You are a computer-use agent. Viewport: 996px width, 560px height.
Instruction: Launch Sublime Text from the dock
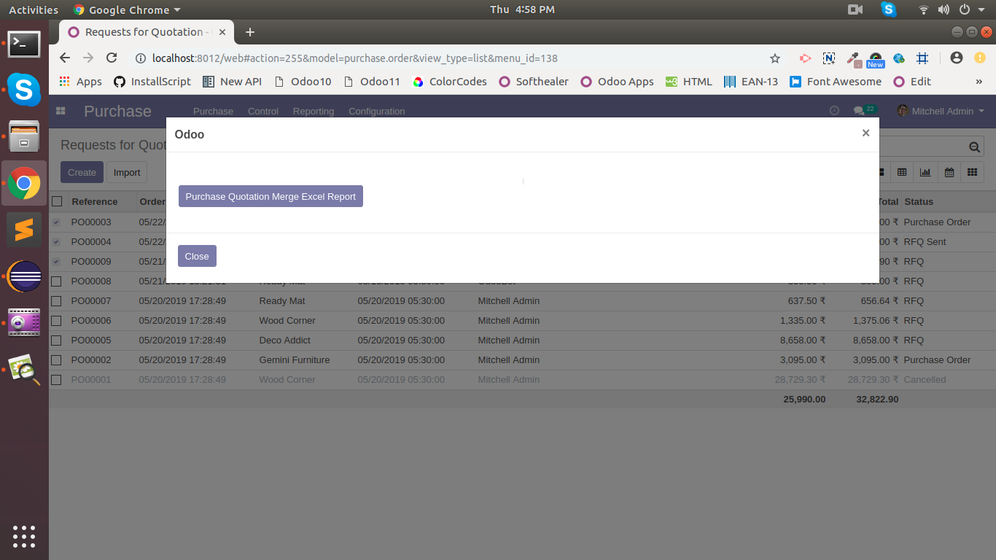pyautogui.click(x=24, y=230)
